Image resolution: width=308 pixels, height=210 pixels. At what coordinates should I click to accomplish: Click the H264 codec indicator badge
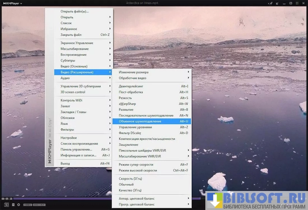28,205
